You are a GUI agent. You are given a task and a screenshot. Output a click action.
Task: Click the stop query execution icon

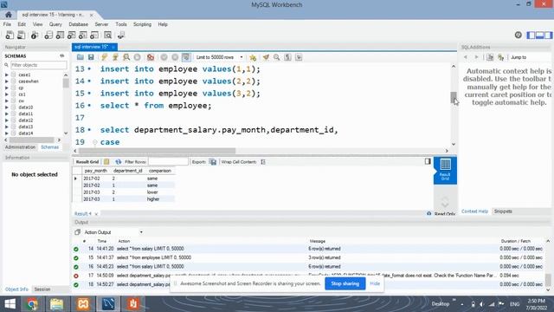click(137, 57)
